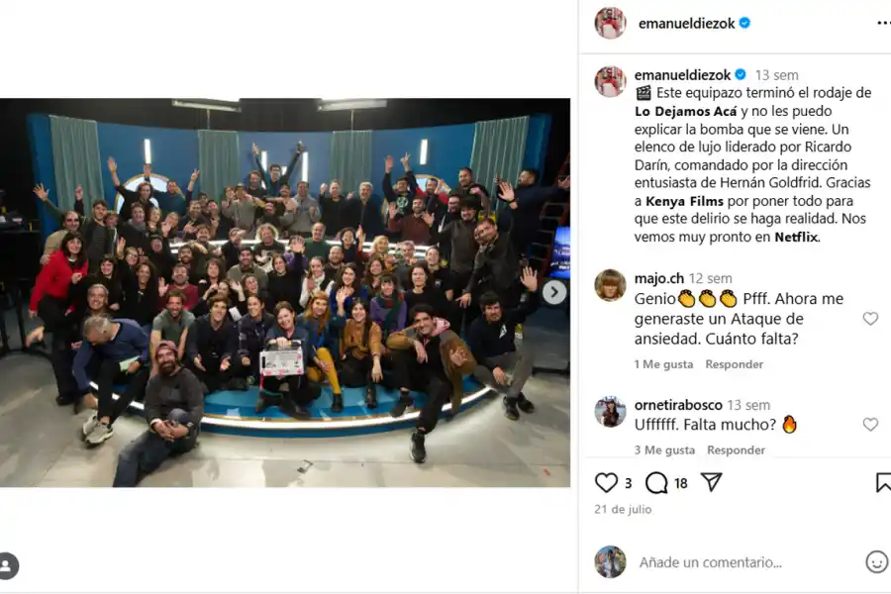Click the majo.ch avatar thumbnail
The width and height of the screenshot is (891, 594).
(610, 285)
